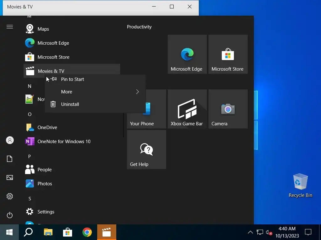Jump to letter N section header
Image resolution: width=321 pixels, height=240 pixels.
[29, 86]
